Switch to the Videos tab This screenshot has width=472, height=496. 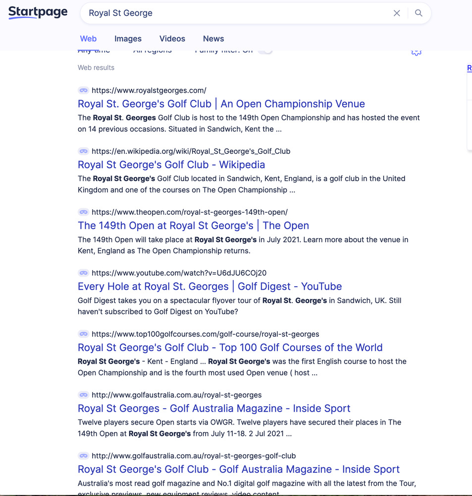coord(172,39)
